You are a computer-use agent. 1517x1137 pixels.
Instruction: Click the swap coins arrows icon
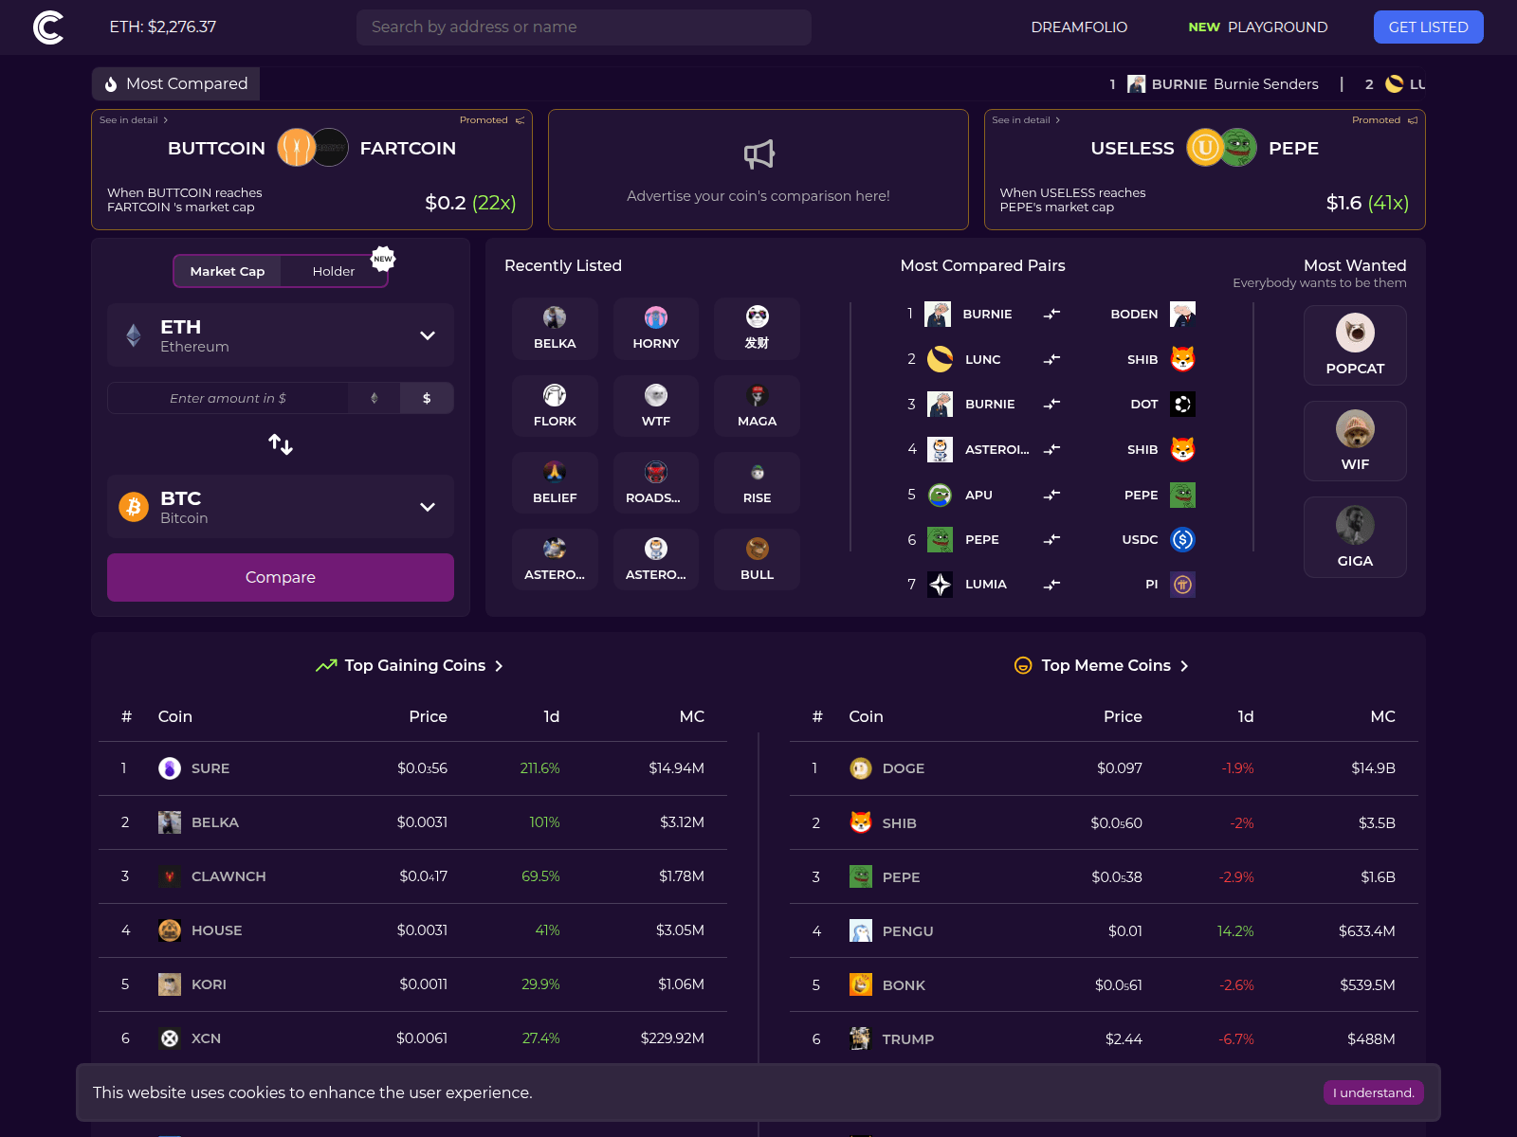[281, 443]
